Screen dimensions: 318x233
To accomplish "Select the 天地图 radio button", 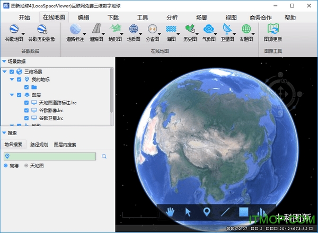I will tap(26, 166).
